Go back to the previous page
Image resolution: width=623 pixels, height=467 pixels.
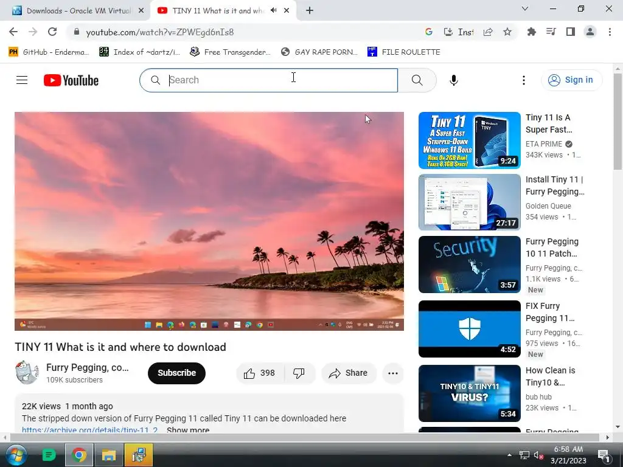[x=13, y=32]
